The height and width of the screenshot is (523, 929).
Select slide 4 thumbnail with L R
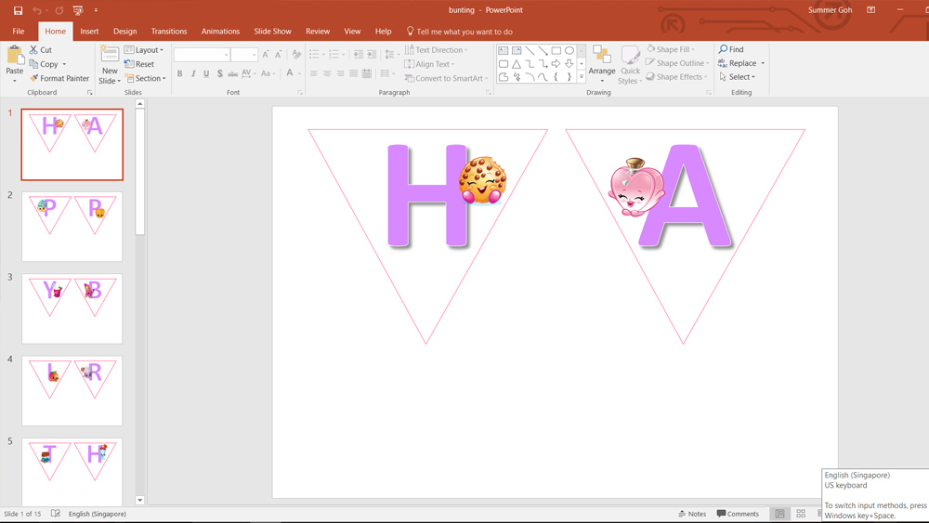pyautogui.click(x=72, y=390)
